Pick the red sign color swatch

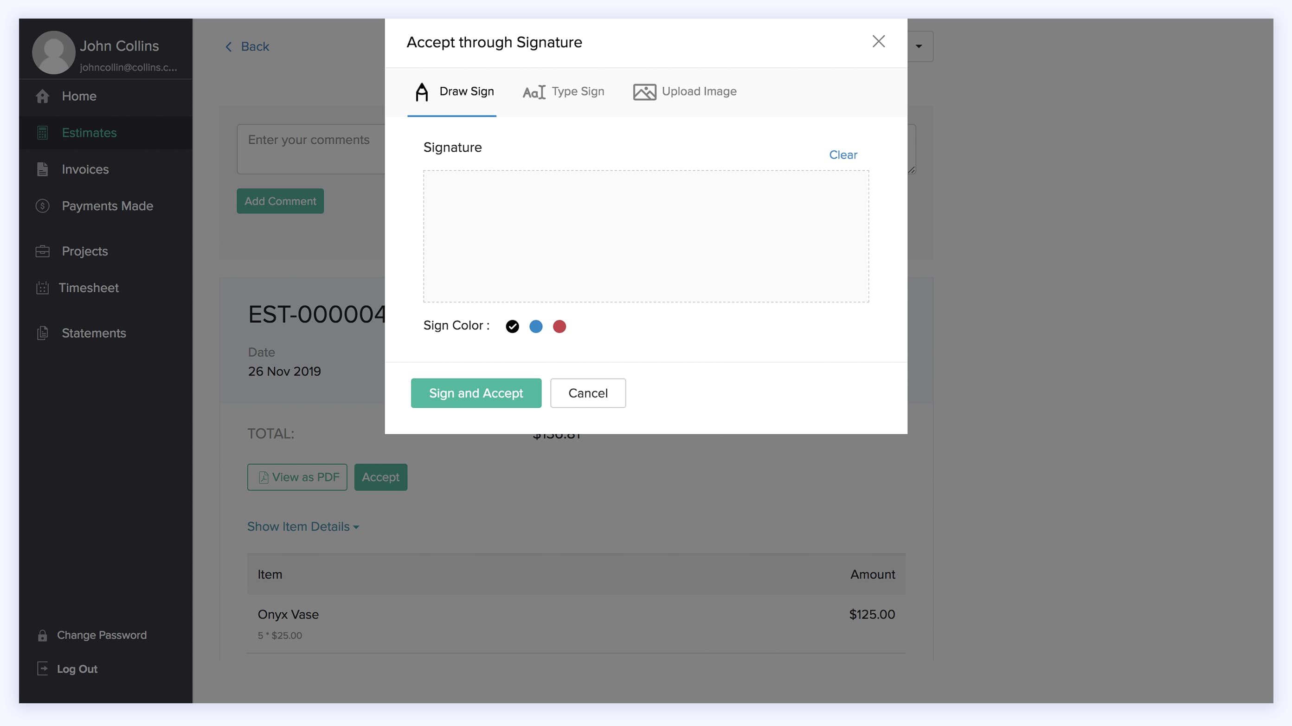pyautogui.click(x=560, y=327)
